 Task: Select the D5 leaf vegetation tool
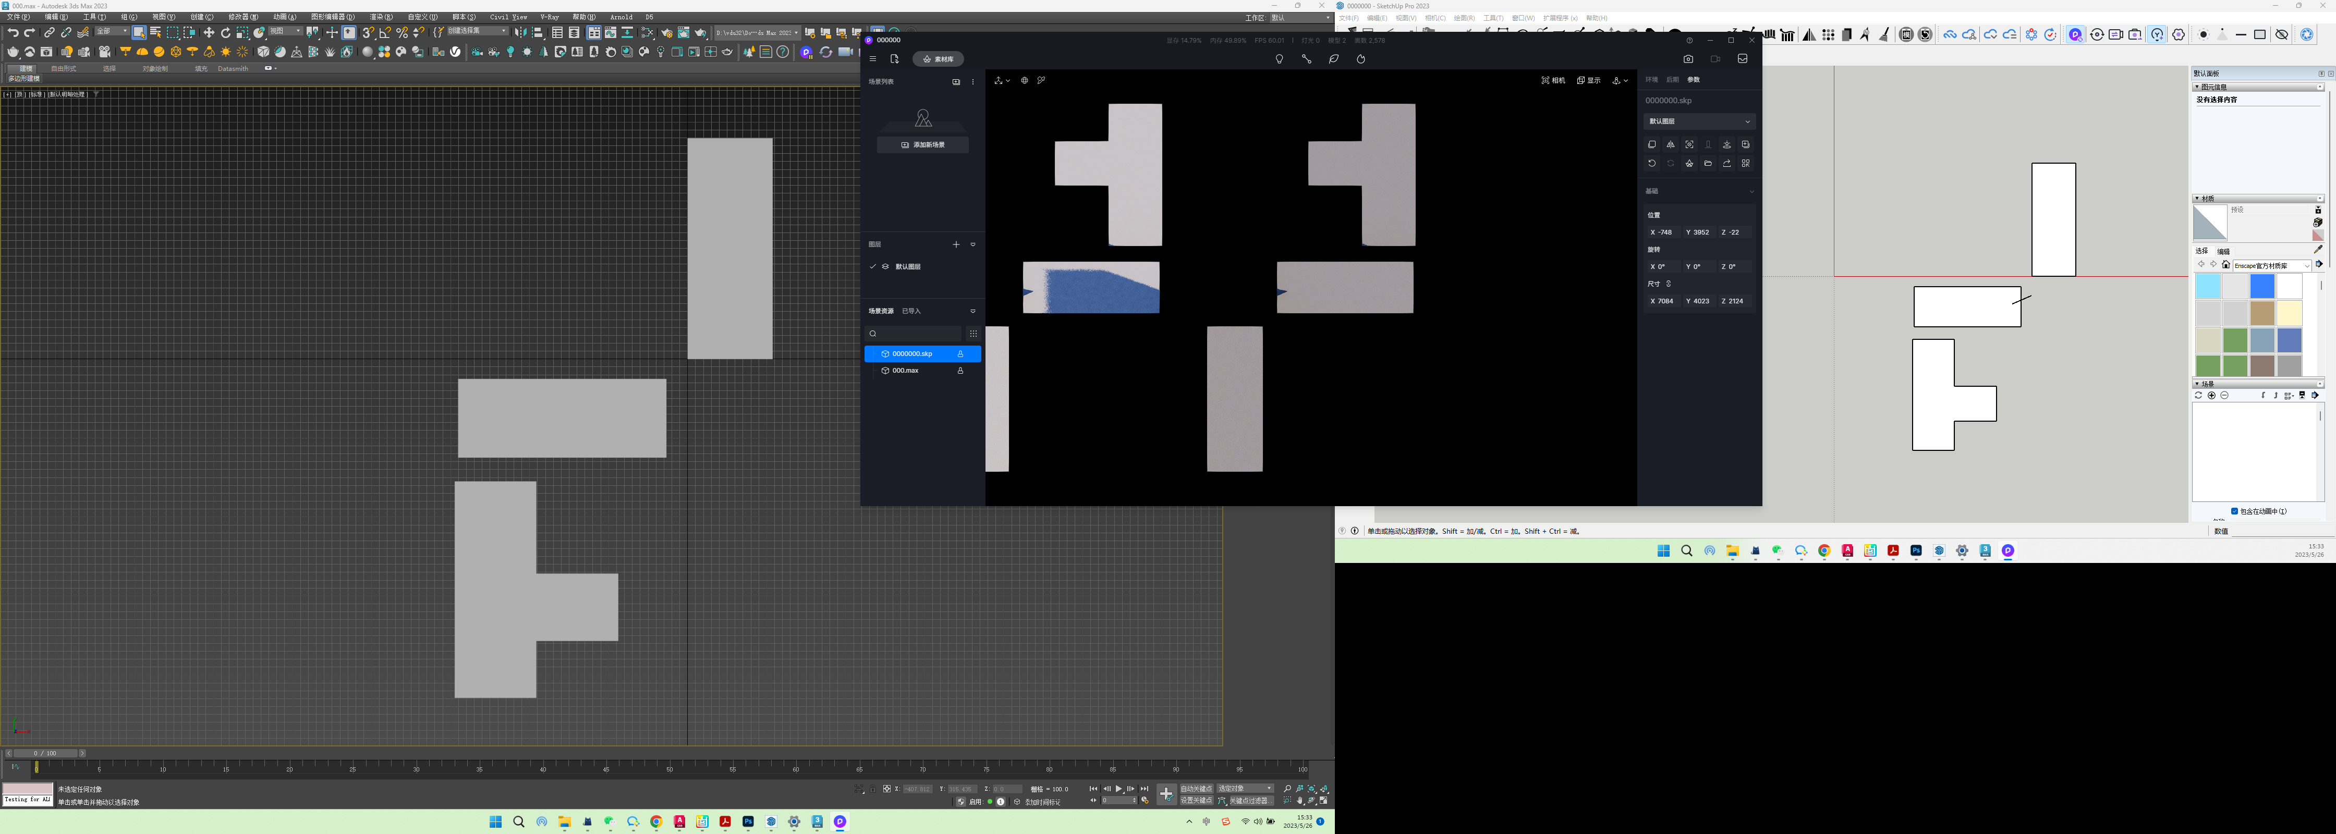click(x=1334, y=59)
